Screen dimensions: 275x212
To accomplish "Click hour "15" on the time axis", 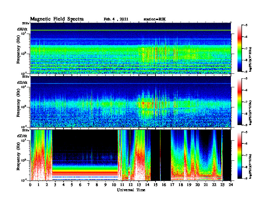I will [x=156, y=185].
